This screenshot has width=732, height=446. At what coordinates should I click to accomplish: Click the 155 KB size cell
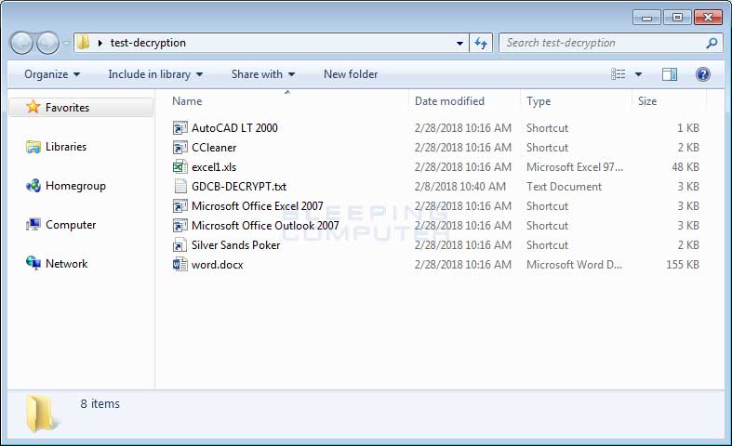pyautogui.click(x=682, y=265)
